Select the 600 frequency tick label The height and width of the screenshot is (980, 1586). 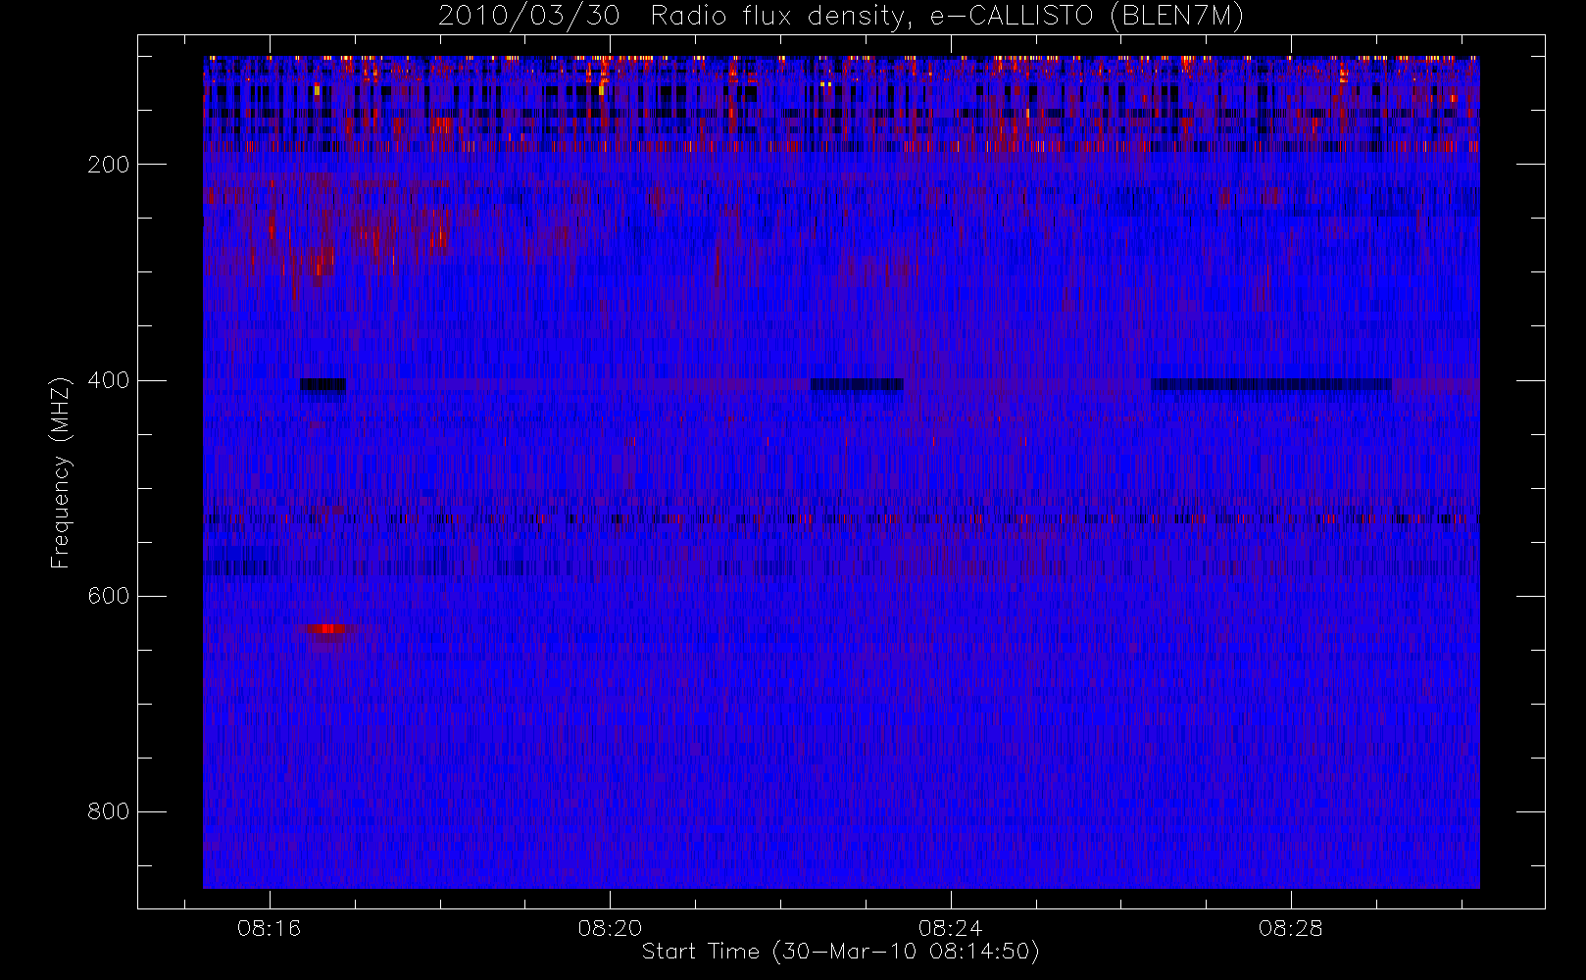108,596
